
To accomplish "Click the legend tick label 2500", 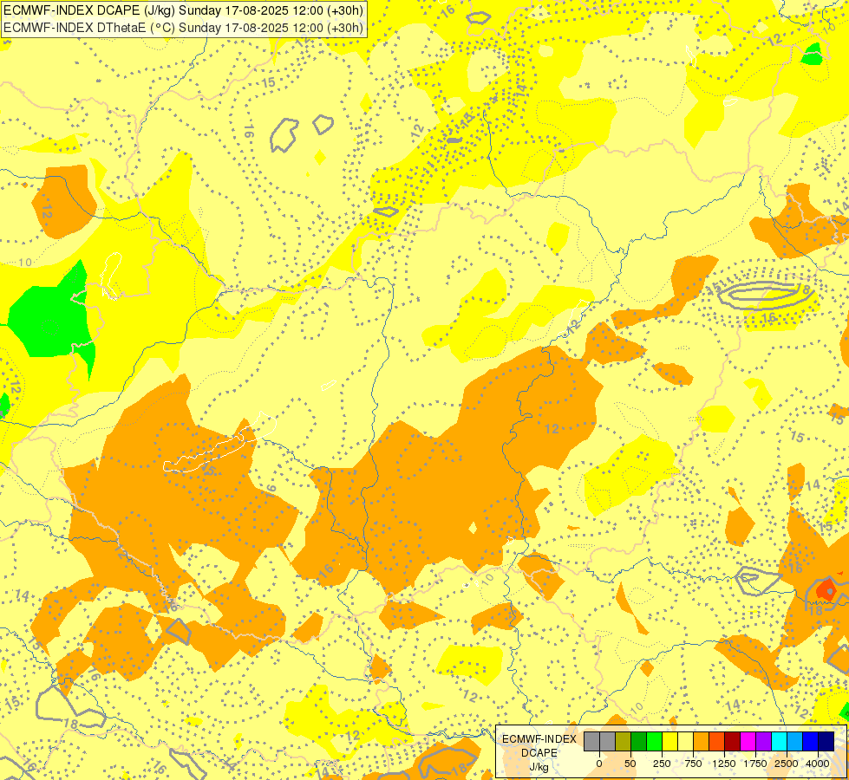I will (787, 764).
